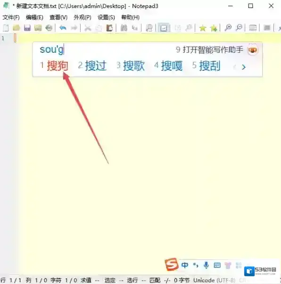Toggle the word wrap toolbar button
Viewport: 281px width, 284px height.
tap(164, 28)
